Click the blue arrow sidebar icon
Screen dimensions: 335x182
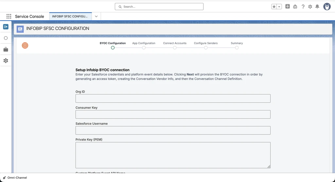(x=6, y=27)
